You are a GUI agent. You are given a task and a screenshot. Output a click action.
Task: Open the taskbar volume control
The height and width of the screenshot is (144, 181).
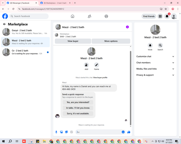tap(163, 141)
